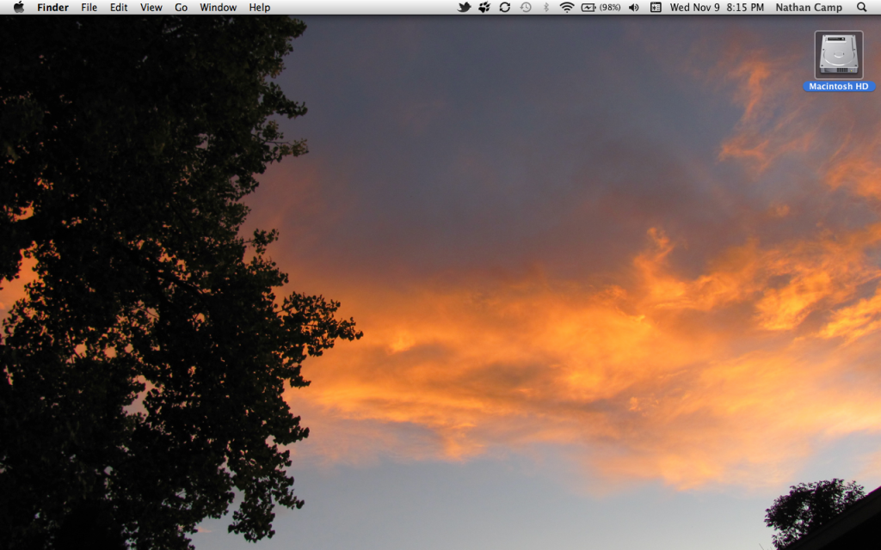Click the Twitter bird menu bar icon
This screenshot has width=881, height=550.
[465, 8]
